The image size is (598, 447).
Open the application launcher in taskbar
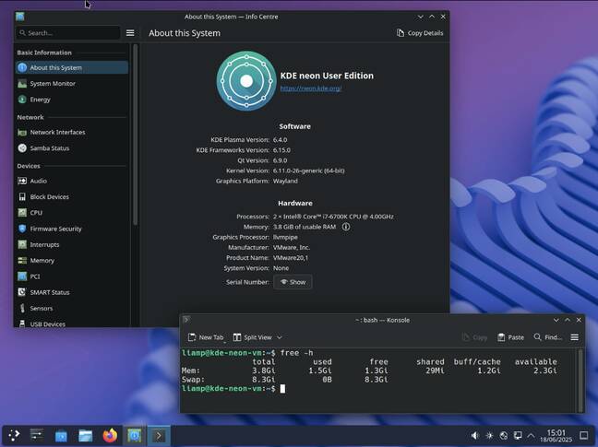coord(14,435)
